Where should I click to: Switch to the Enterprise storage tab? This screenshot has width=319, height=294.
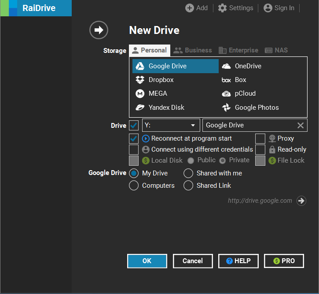[x=238, y=50]
